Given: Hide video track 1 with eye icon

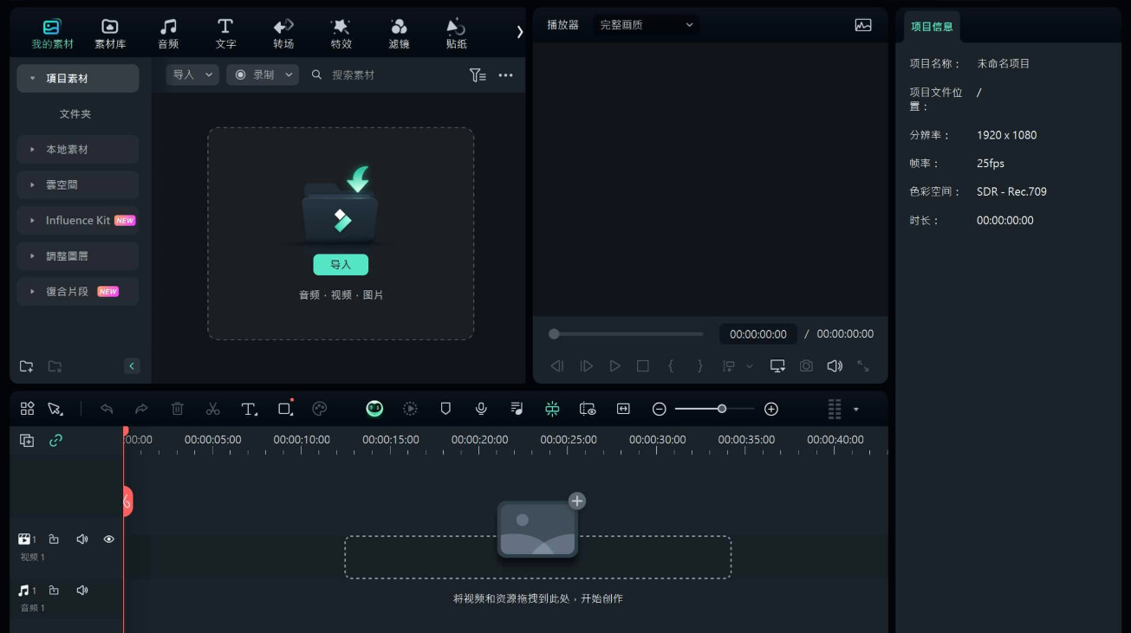Looking at the screenshot, I should tap(109, 539).
